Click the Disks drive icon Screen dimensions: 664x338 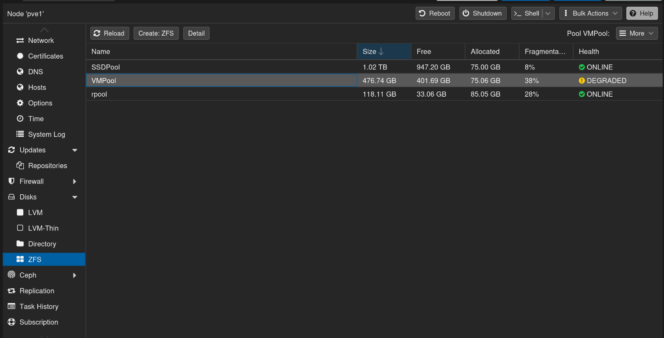(11, 197)
